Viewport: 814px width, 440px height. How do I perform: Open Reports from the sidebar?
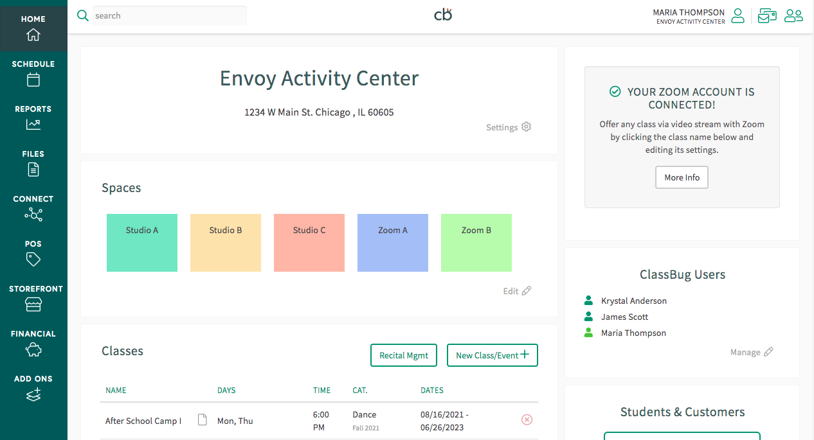(x=33, y=118)
